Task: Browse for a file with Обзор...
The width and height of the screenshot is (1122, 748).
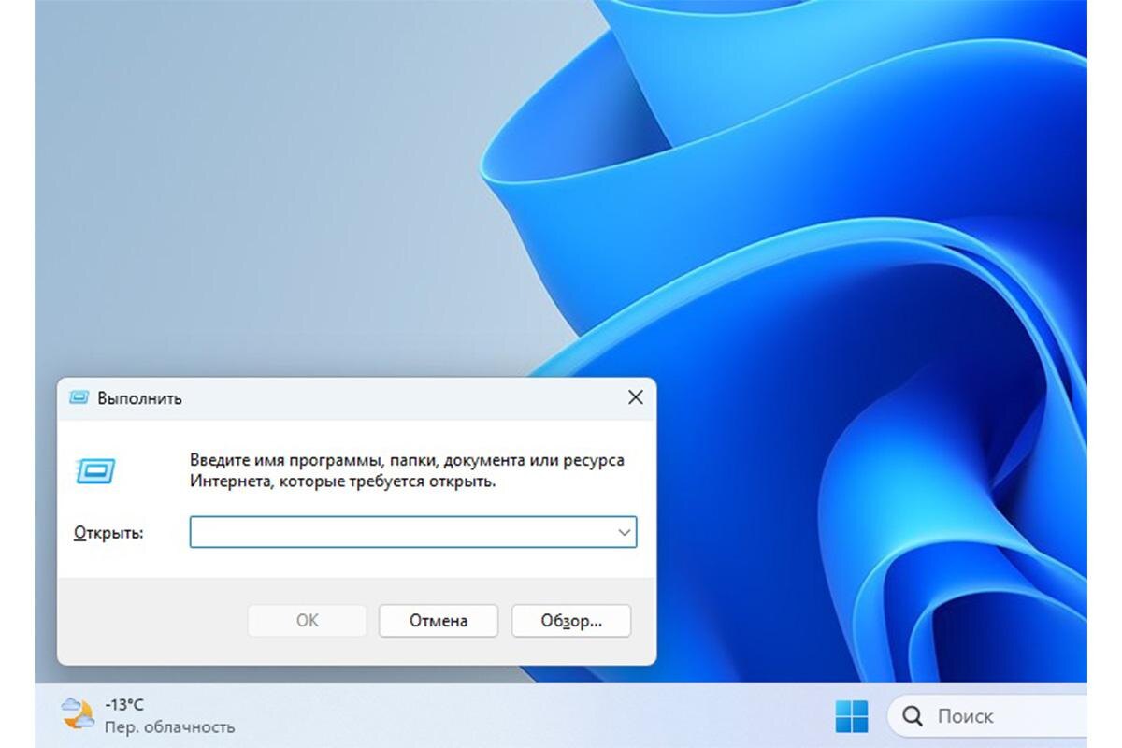Action: pos(571,621)
